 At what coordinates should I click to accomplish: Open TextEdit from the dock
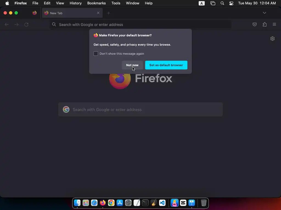point(137,203)
